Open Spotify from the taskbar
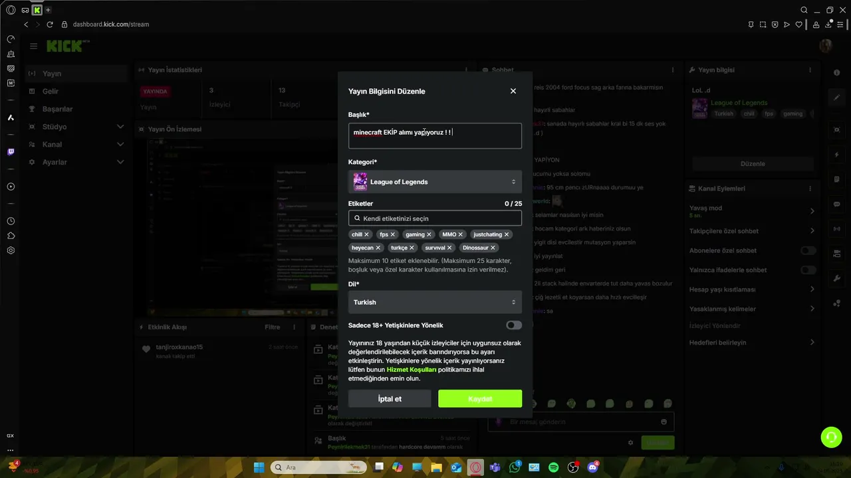The height and width of the screenshot is (478, 851). click(x=553, y=467)
